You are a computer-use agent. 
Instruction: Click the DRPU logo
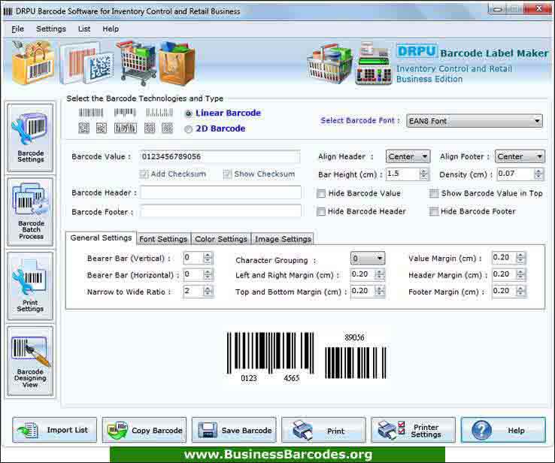pyautogui.click(x=417, y=52)
